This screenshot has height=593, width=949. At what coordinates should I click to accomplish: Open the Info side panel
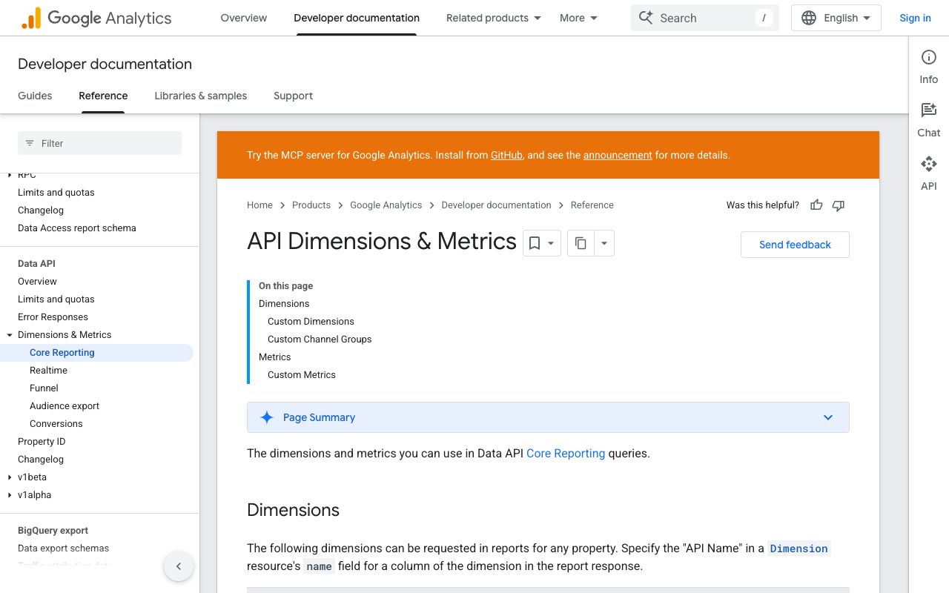[x=928, y=67]
